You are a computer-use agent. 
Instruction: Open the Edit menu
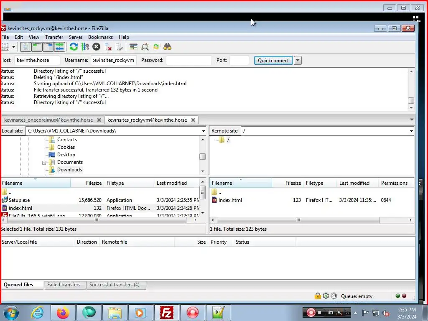(x=18, y=37)
